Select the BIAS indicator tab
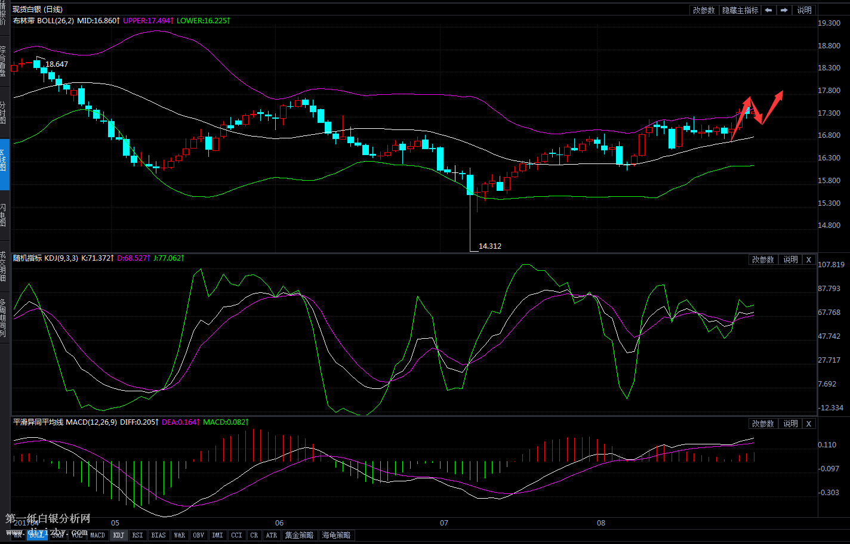 pyautogui.click(x=158, y=535)
